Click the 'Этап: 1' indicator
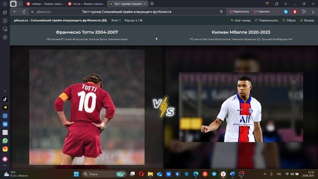 coord(116,20)
